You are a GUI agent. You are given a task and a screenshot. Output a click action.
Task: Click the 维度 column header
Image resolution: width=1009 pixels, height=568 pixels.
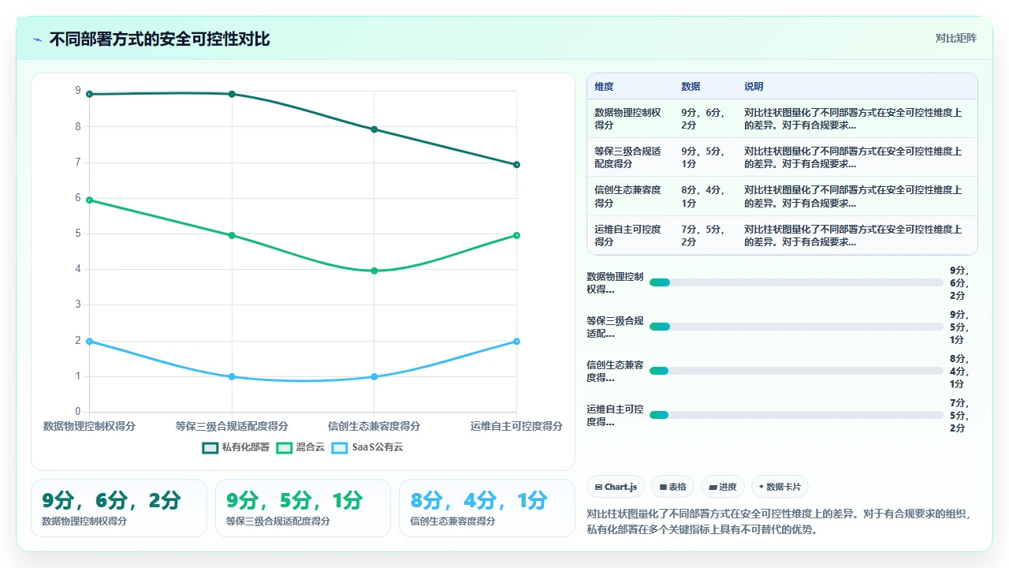(605, 87)
